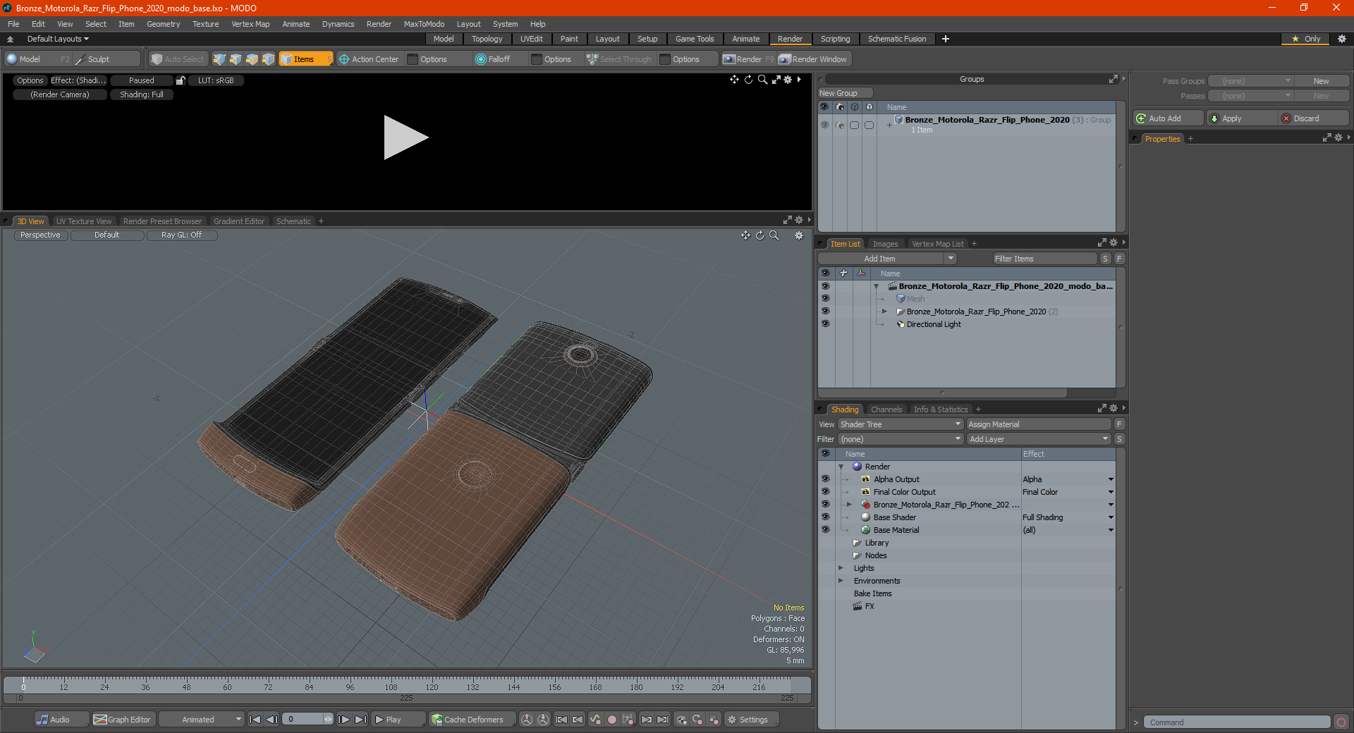The image size is (1354, 733).
Task: Expand Lights in Shader Tree
Action: [x=841, y=568]
